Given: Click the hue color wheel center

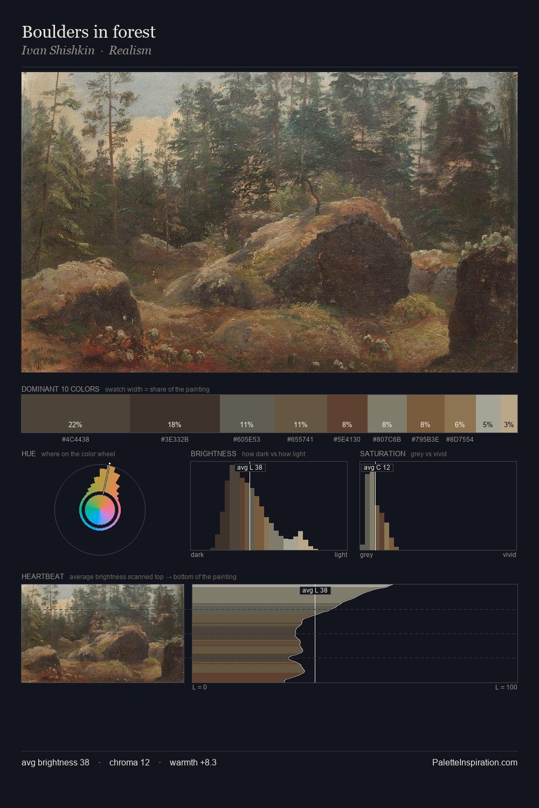Looking at the screenshot, I should 100,510.
